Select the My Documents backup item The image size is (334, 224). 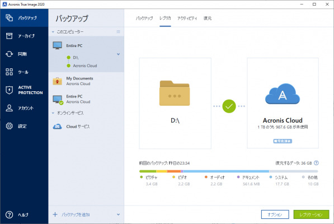pyautogui.click(x=86, y=81)
